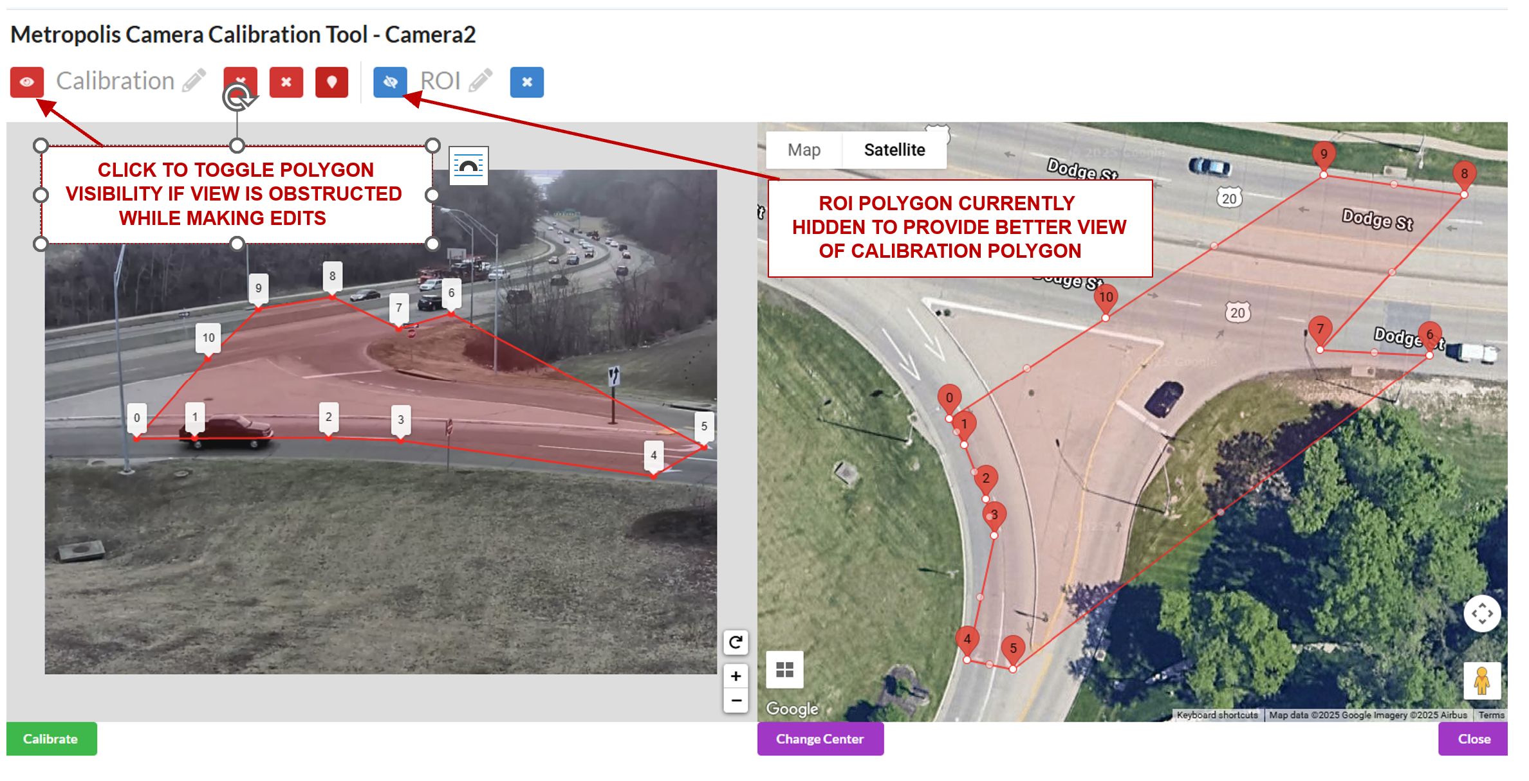Click the pencil icon next to Calibration

coord(194,81)
